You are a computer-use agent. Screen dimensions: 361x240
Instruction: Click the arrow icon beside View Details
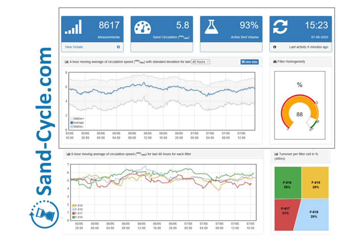(x=118, y=47)
